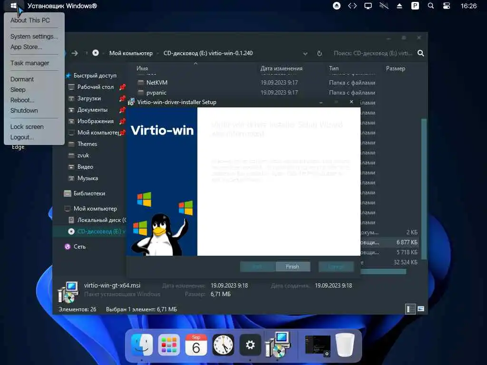Sort by the Тип column header
Image resolution: width=487 pixels, height=365 pixels.
tap(334, 68)
